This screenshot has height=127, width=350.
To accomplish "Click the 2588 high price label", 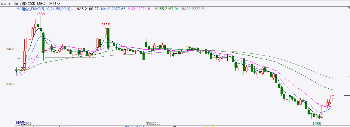I will coord(41,14).
